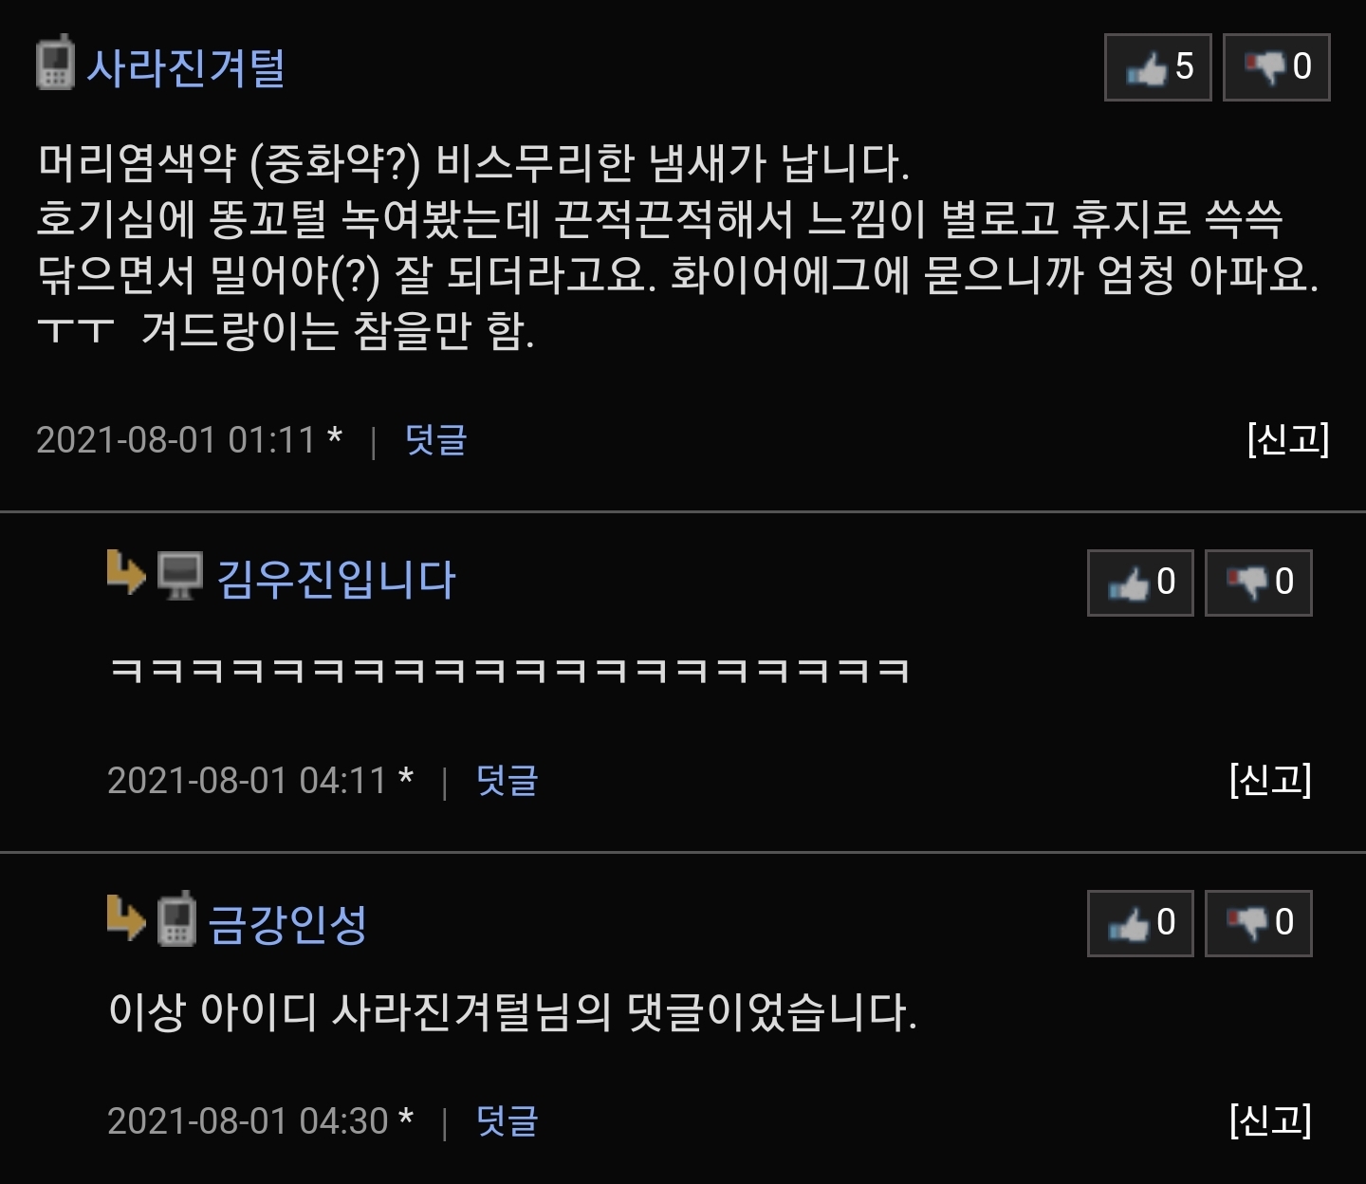Report 김우진입니다's reply with [신고]

pyautogui.click(x=1270, y=780)
